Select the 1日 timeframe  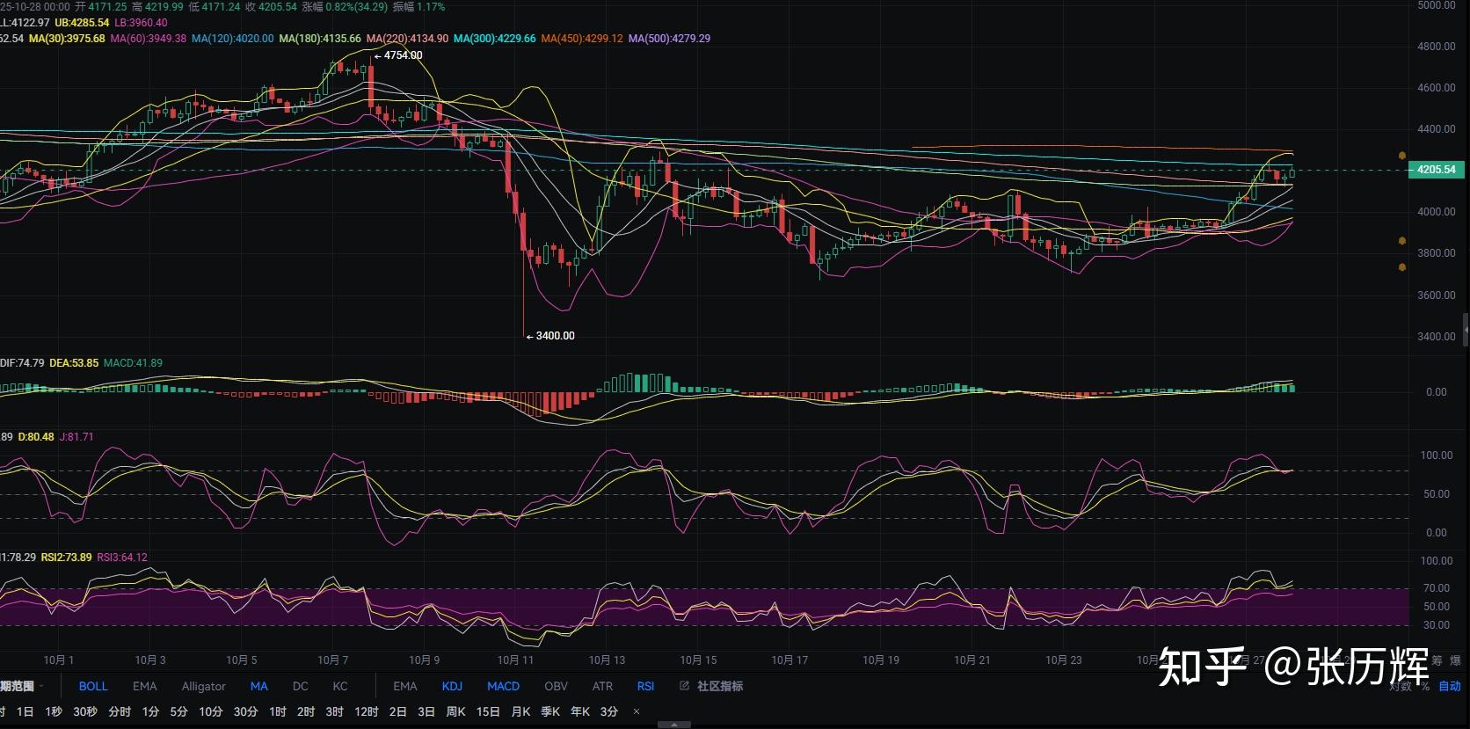25,711
